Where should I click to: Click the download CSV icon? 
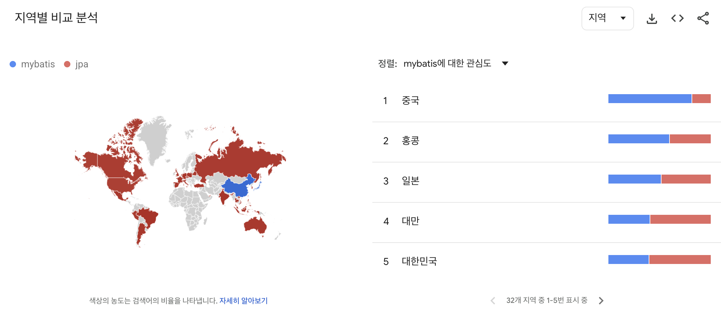652,19
